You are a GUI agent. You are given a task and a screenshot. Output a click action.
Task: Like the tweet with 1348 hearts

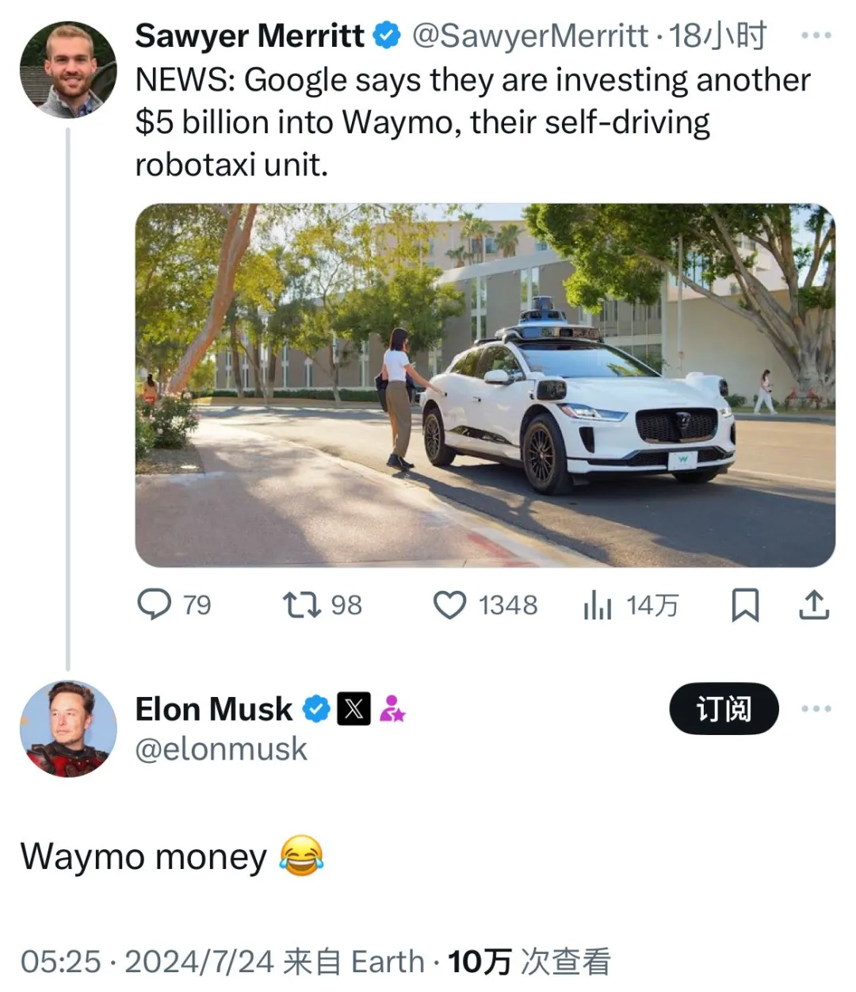449,605
